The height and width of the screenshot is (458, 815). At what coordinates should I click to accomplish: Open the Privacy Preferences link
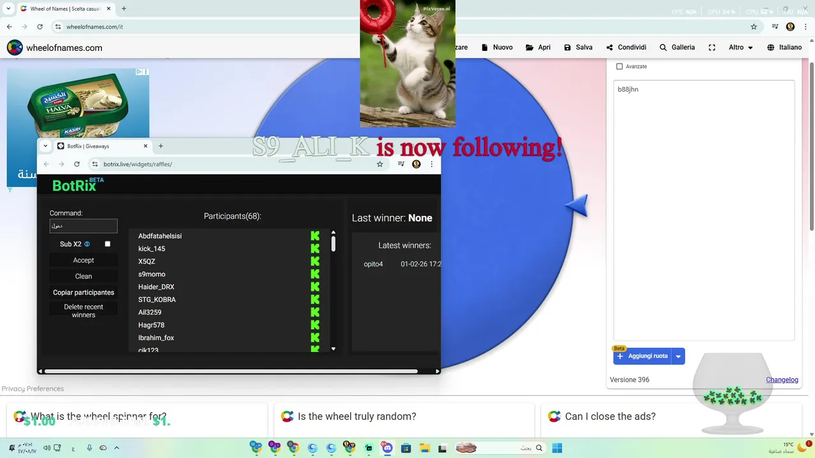point(32,389)
